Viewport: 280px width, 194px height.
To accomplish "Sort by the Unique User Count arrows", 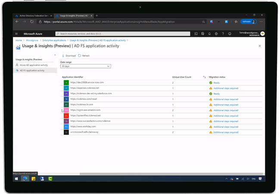I will tap(205, 77).
